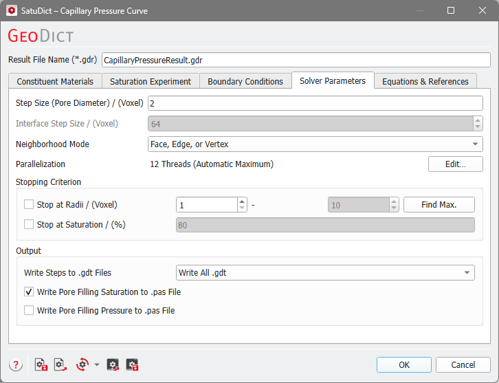
Task: Switch to the Constituent Materials tab
Action: pyautogui.click(x=55, y=82)
